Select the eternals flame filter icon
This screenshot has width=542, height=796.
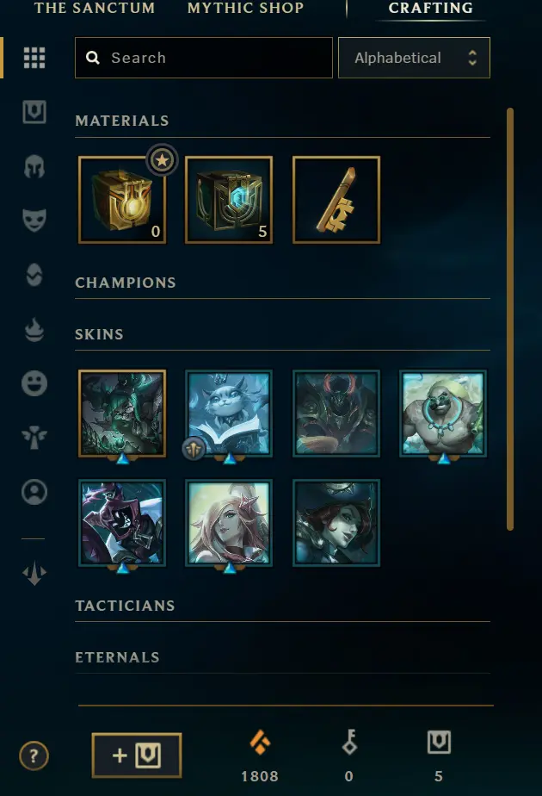[34, 329]
